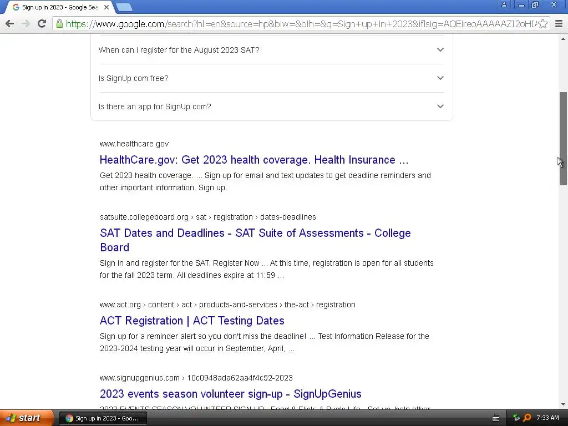
Task: Close the Sign up in 2023 tab
Action: tap(106, 7)
